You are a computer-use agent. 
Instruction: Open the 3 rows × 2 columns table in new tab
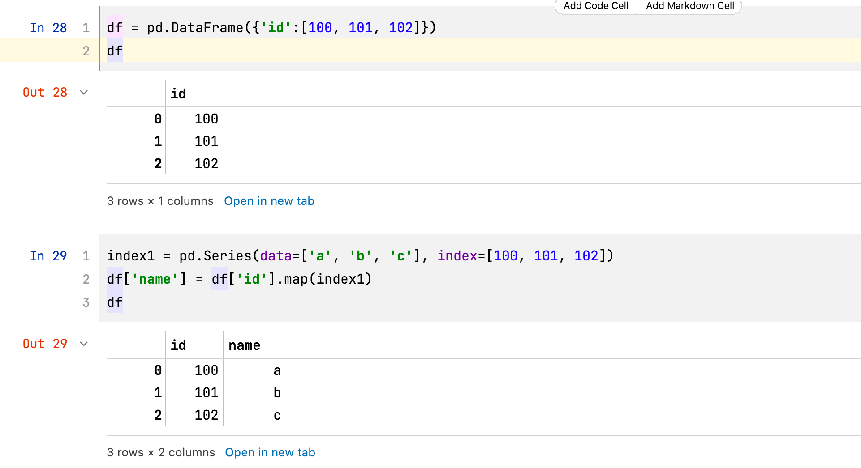[270, 453]
